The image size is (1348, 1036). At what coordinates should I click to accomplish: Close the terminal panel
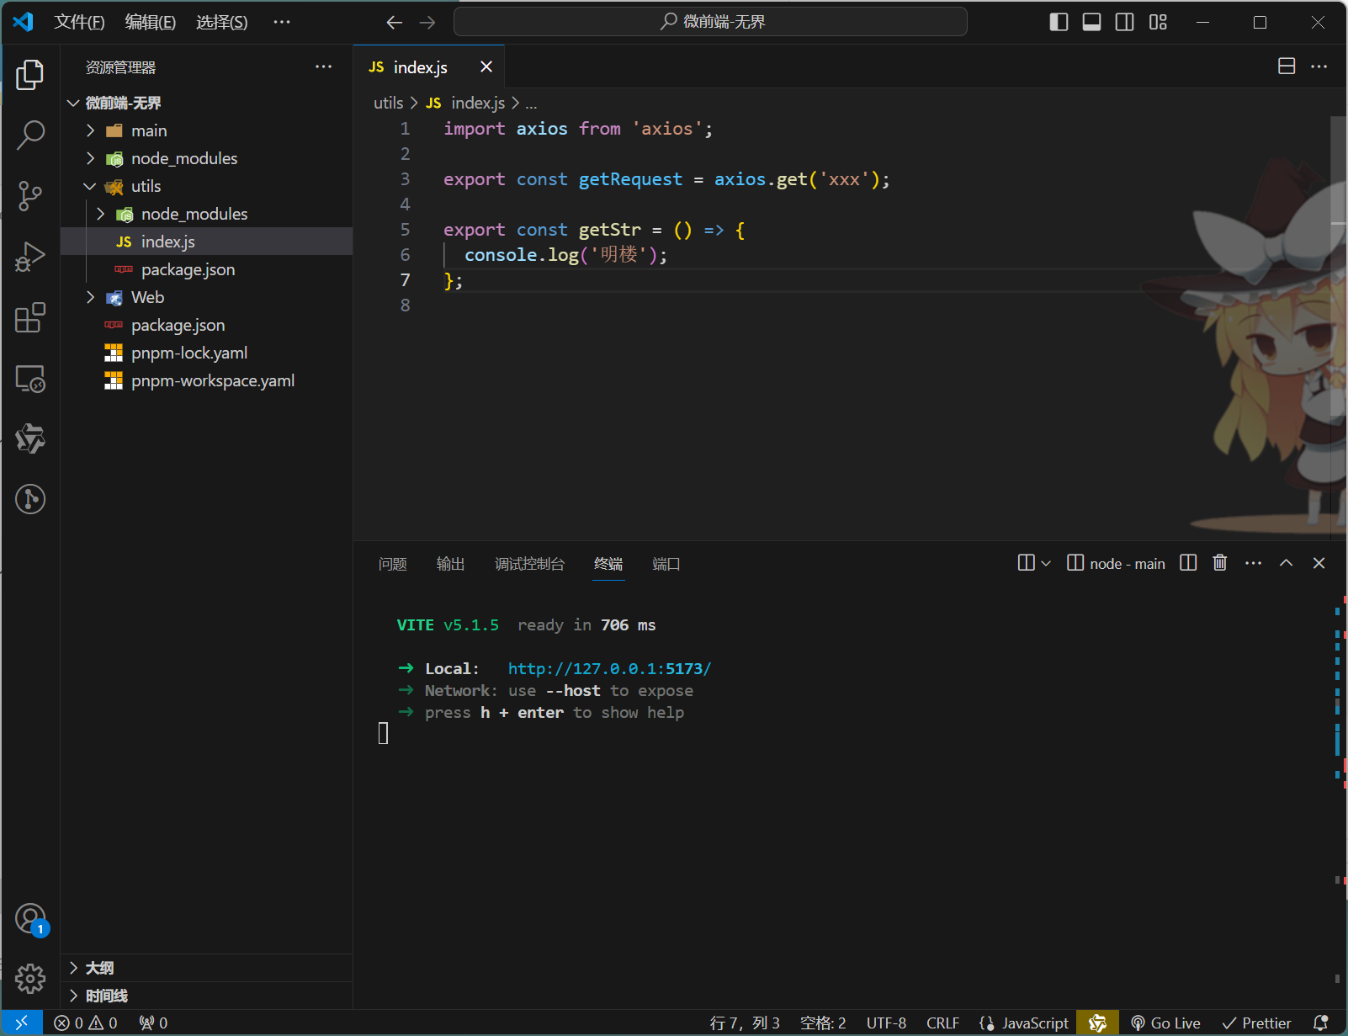point(1319,563)
